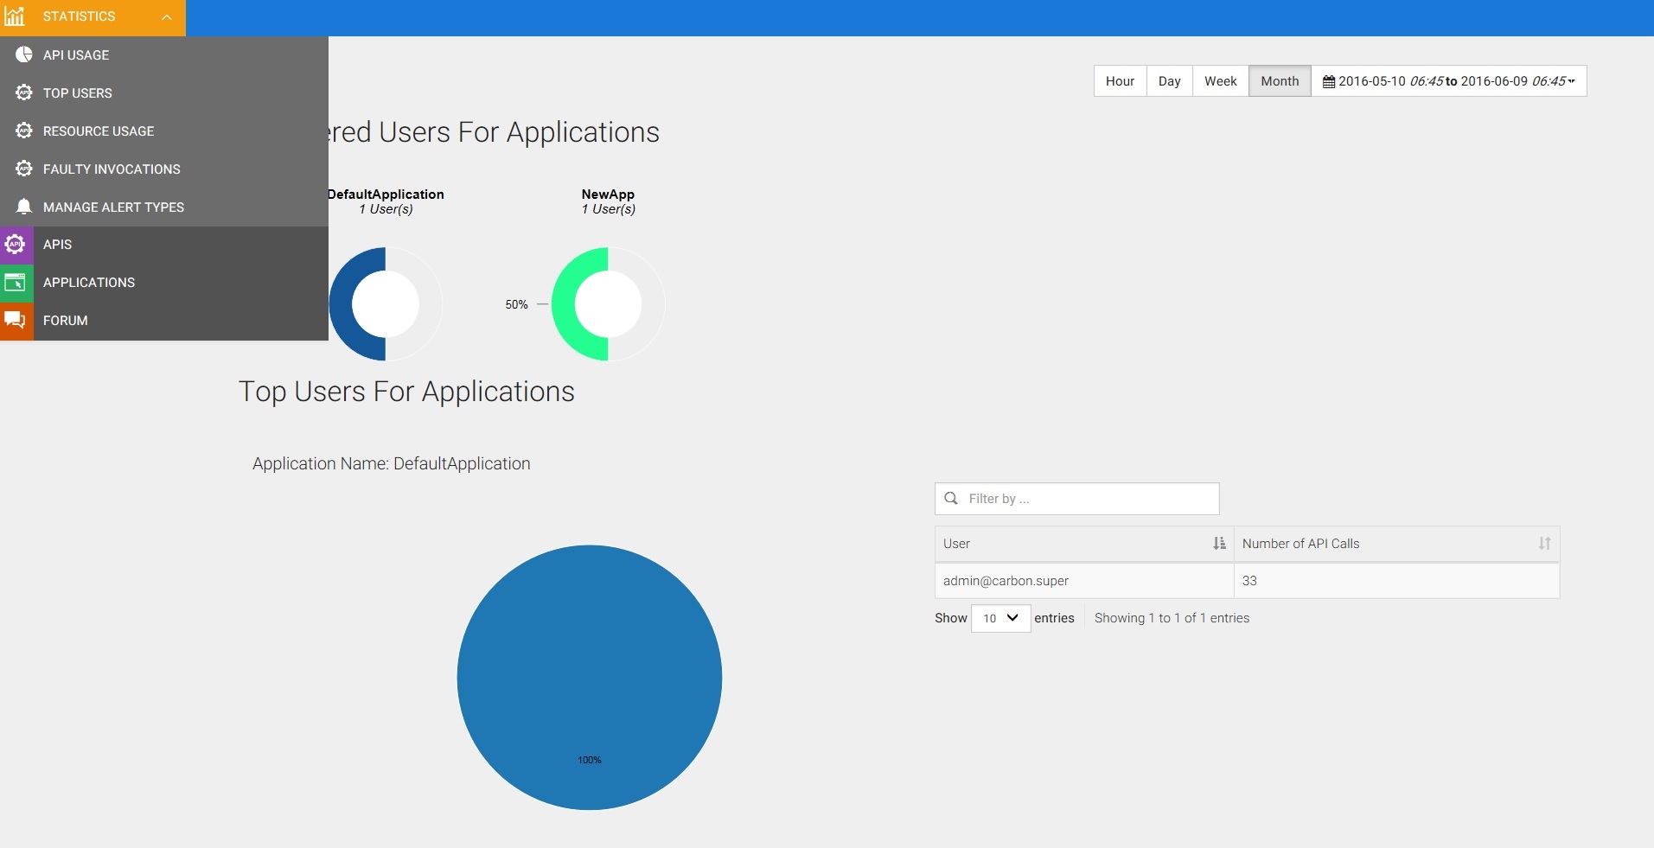Viewport: 1654px width, 848px height.
Task: Open the Show entries dropdown
Action: pos(1000,618)
